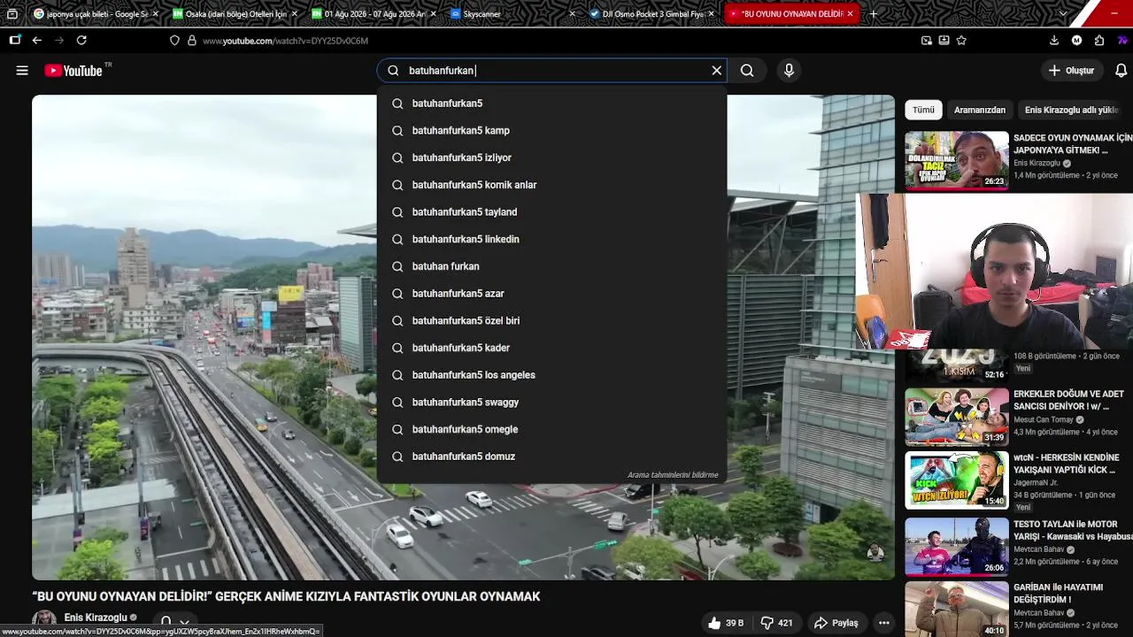The height and width of the screenshot is (637, 1133).
Task: Bookmark page with star icon
Action: (x=961, y=41)
